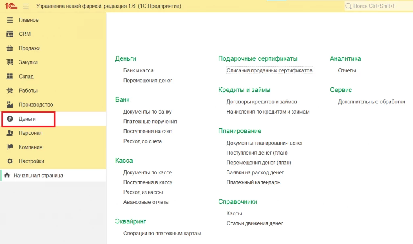The width and height of the screenshot is (413, 244).
Task: Click the Главное section icon
Action: [x=10, y=20]
